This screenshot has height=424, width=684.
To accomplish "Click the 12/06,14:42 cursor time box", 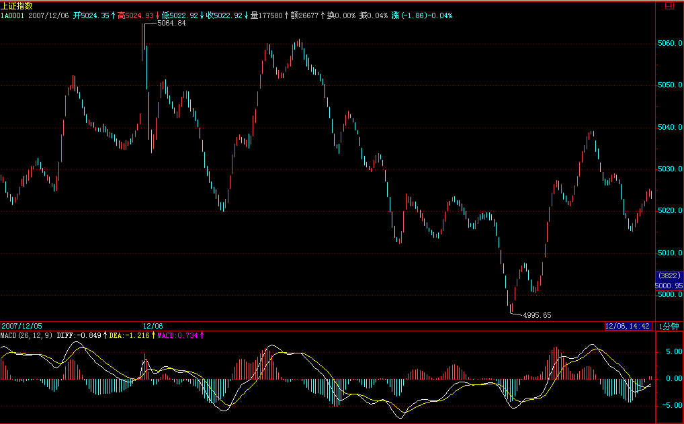I will (x=627, y=326).
